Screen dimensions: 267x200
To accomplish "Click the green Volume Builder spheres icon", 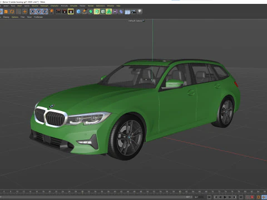I will click(x=109, y=12).
